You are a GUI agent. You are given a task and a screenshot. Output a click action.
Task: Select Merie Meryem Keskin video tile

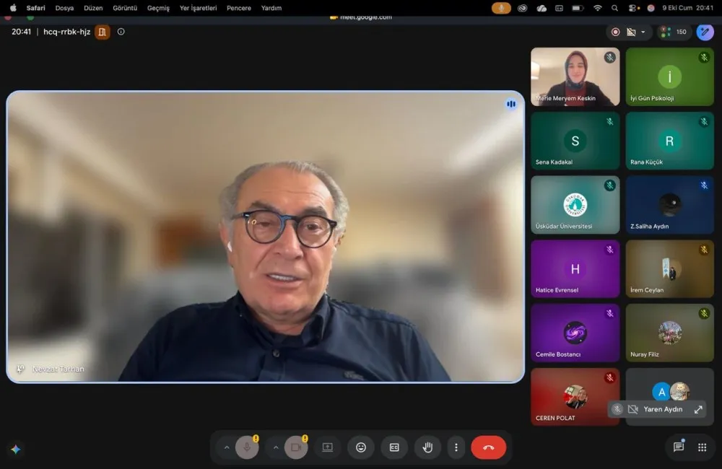575,77
